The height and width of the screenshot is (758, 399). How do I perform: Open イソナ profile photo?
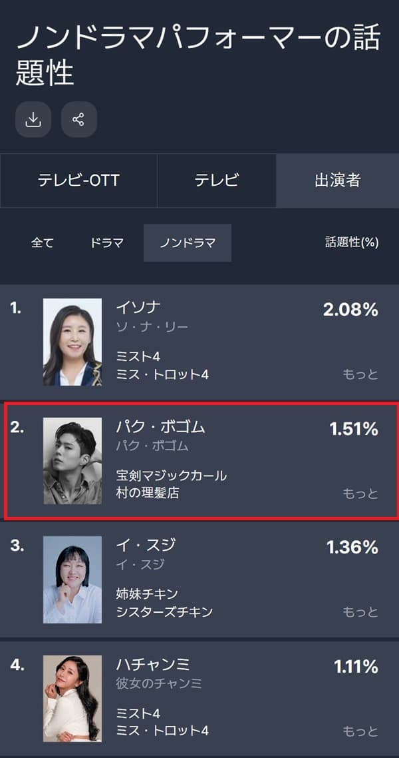coord(72,342)
